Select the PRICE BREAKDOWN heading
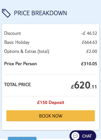 41,13
